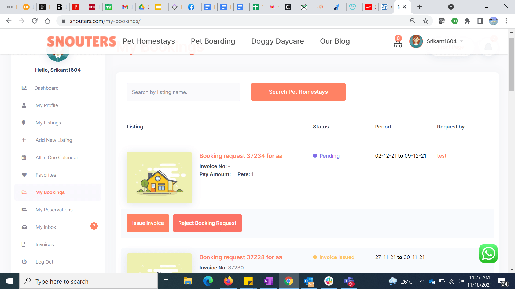515x289 pixels.
Task: Open Booking request 37234 for aa
Action: pos(241,156)
